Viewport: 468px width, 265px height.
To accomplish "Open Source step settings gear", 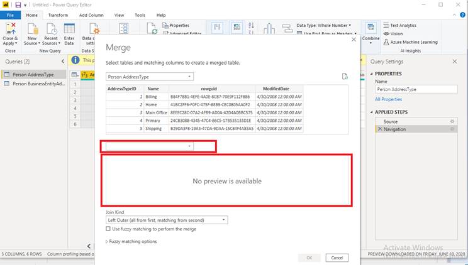I will pos(452,121).
